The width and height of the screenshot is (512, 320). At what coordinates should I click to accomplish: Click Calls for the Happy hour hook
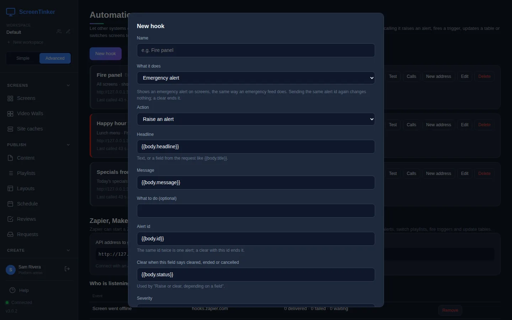point(411,125)
